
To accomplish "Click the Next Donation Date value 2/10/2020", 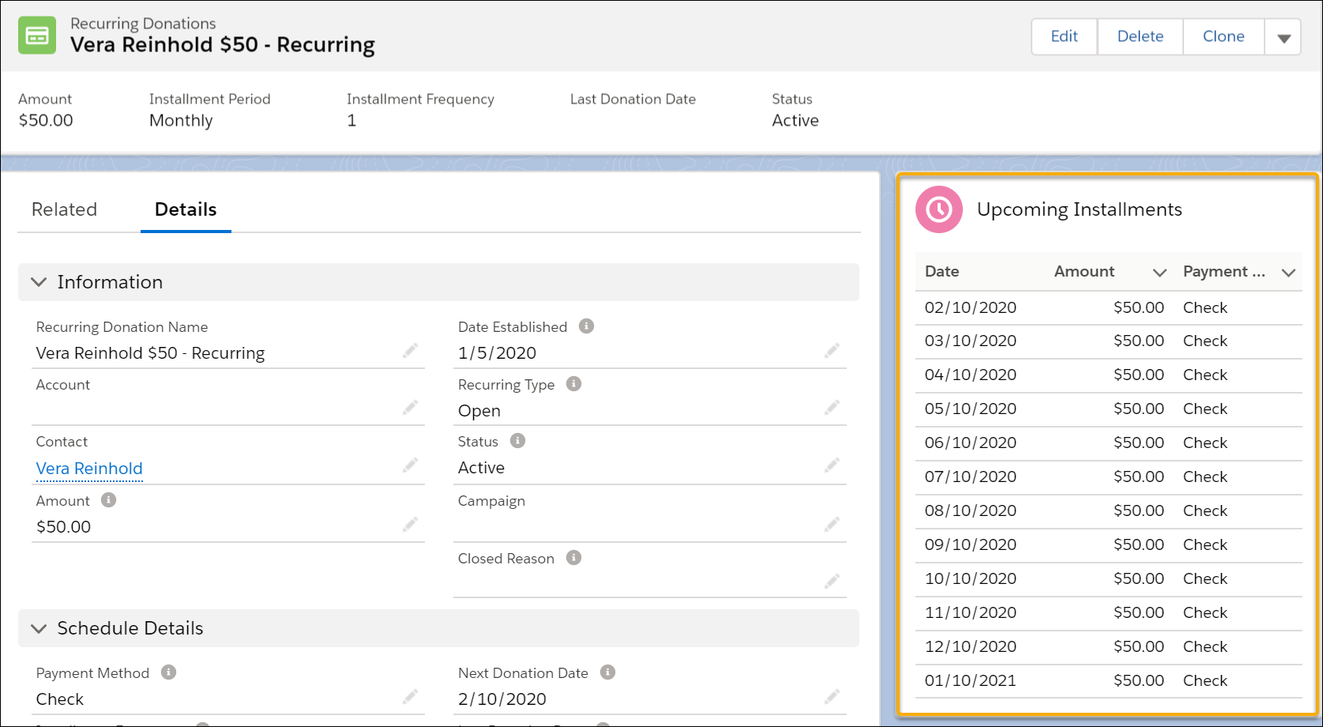I will 502,699.
